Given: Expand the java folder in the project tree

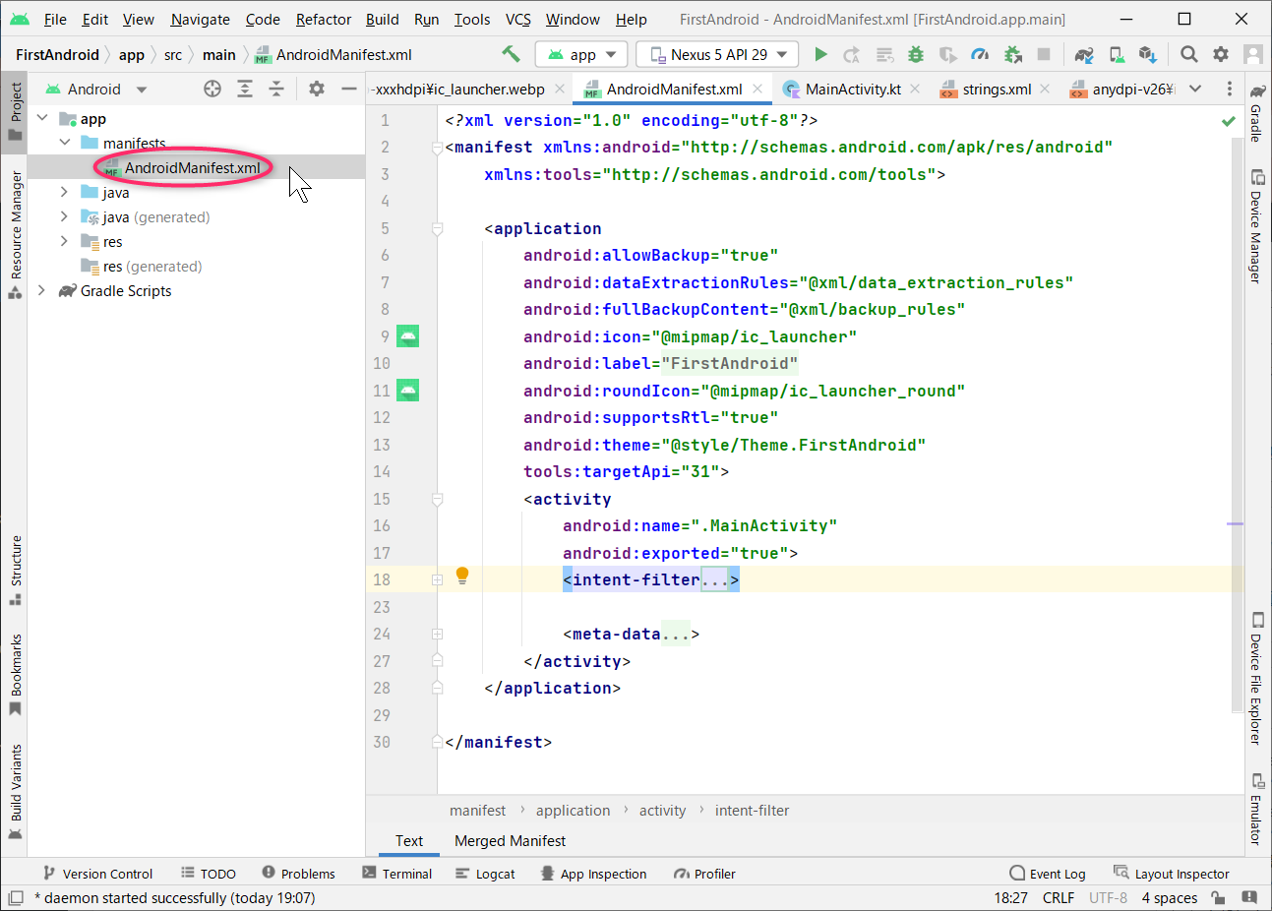Looking at the screenshot, I should (63, 192).
